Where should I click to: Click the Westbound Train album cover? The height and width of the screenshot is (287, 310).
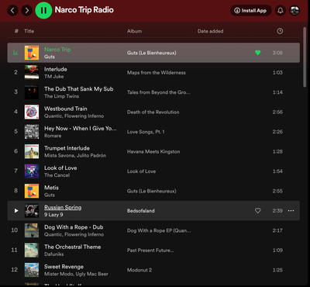pyautogui.click(x=32, y=112)
